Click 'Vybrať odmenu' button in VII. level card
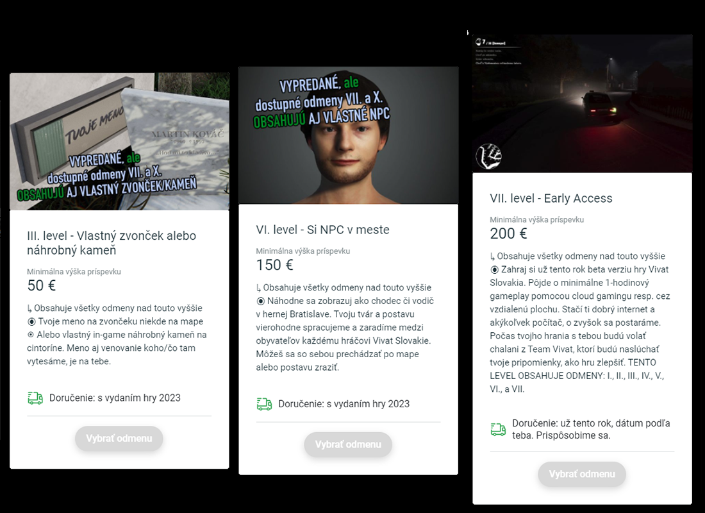 582,475
